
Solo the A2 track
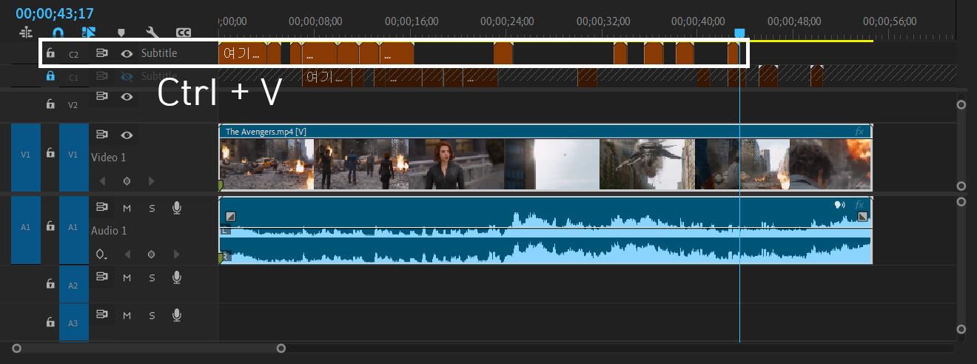pyautogui.click(x=152, y=277)
